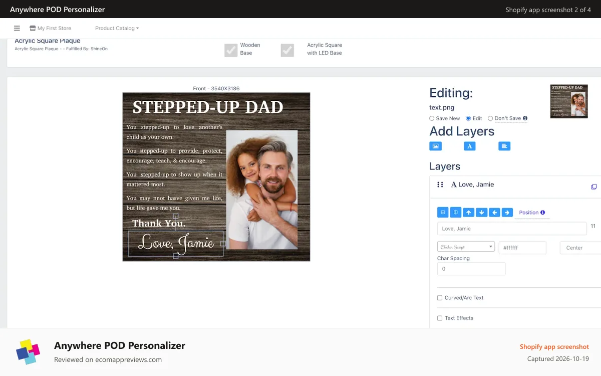Click the Char Spacing input field
601x376 pixels.
coord(471,269)
